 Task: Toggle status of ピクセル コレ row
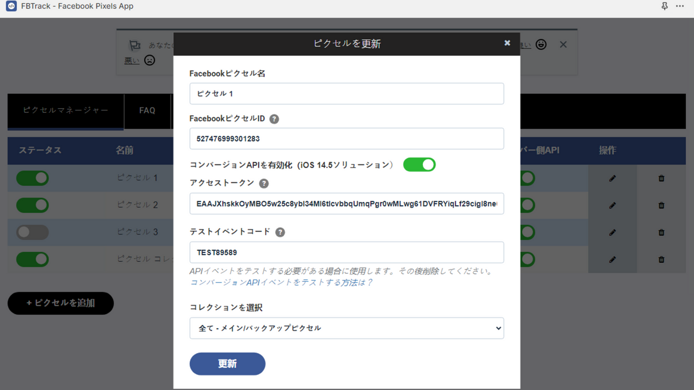33,259
